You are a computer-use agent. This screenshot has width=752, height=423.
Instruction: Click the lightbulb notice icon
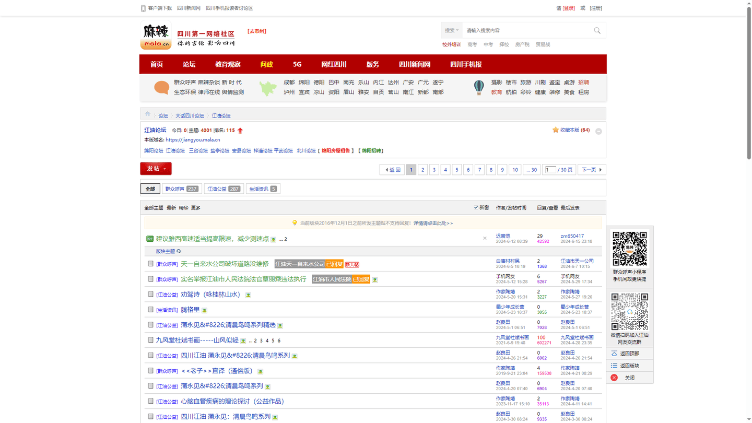[295, 223]
